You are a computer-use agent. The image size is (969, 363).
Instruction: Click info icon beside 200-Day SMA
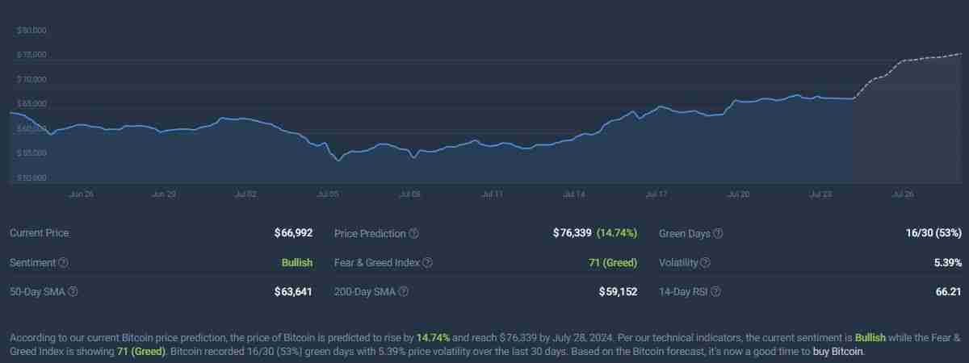pos(403,291)
